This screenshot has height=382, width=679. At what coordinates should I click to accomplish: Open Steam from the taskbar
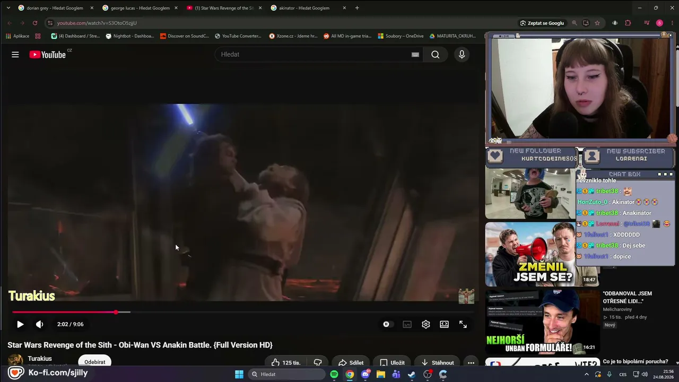coord(412,374)
